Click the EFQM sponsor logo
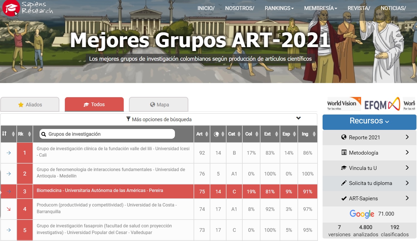This screenshot has width=417, height=241. 382,104
